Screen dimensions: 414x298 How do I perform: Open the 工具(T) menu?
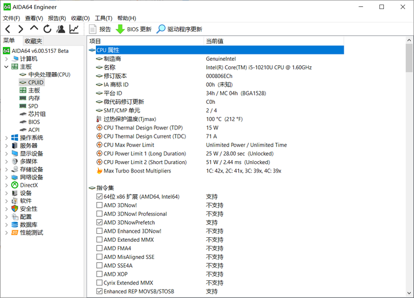point(103,18)
